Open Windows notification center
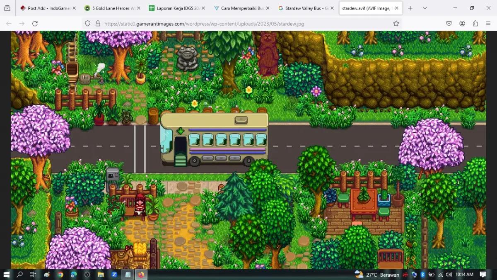The height and width of the screenshot is (280, 497). tap(483, 275)
